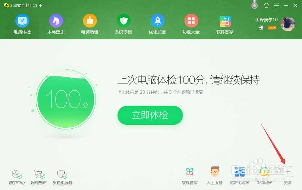Open 防护中心 shield icon
The image size is (302, 190).
click(17, 177)
